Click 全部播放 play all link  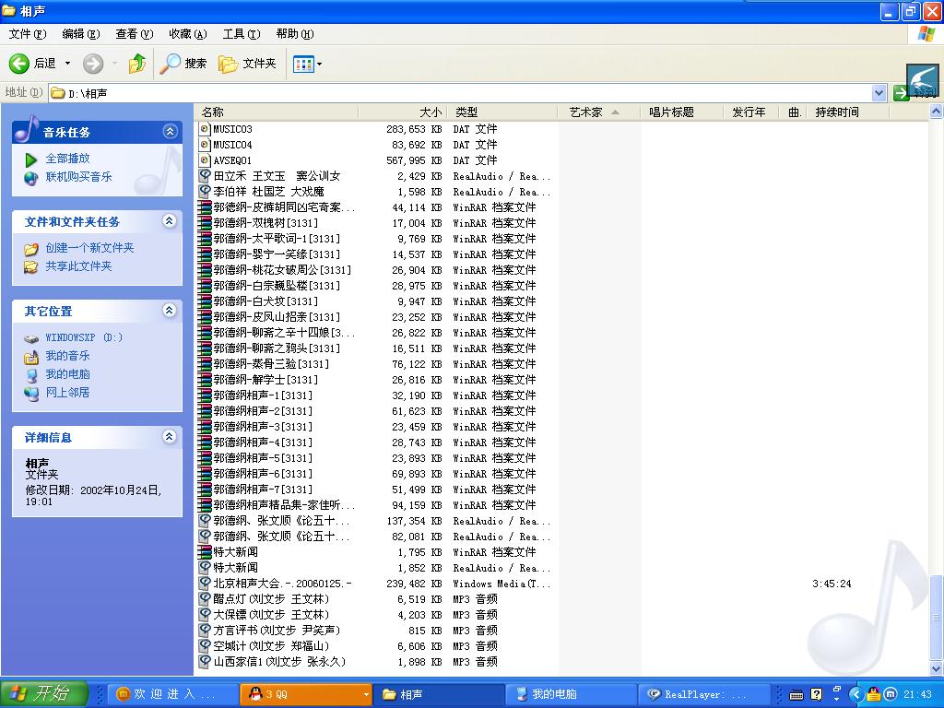click(67, 159)
